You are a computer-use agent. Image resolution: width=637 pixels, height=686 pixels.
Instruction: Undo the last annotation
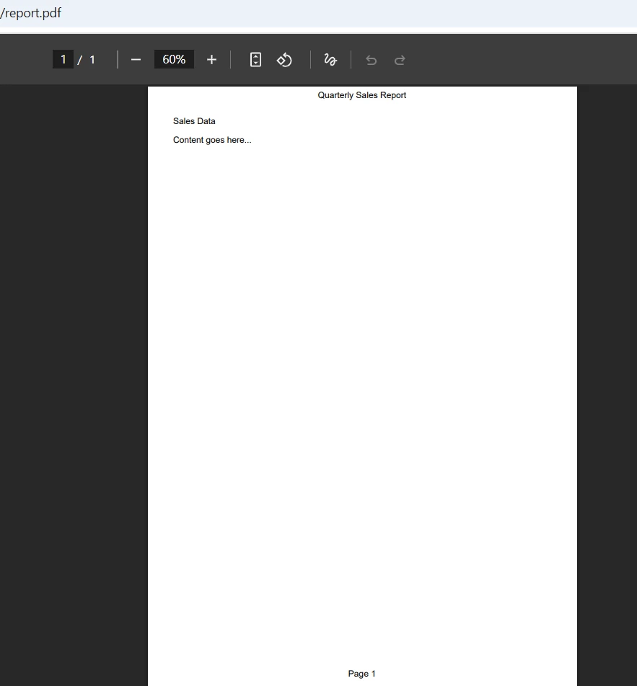371,59
